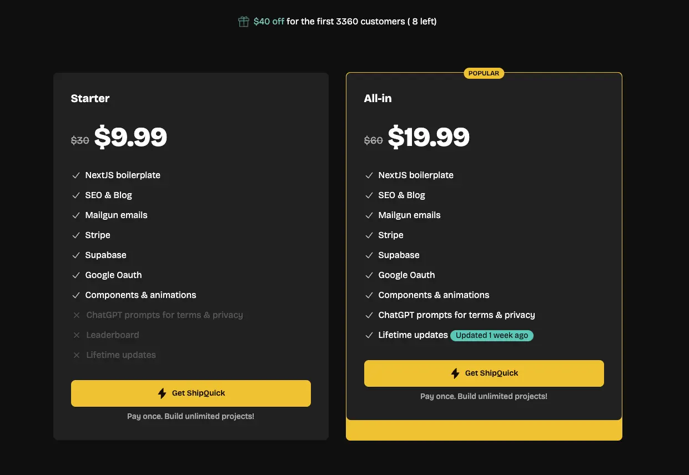Select the Starter plan heading

[x=90, y=99]
